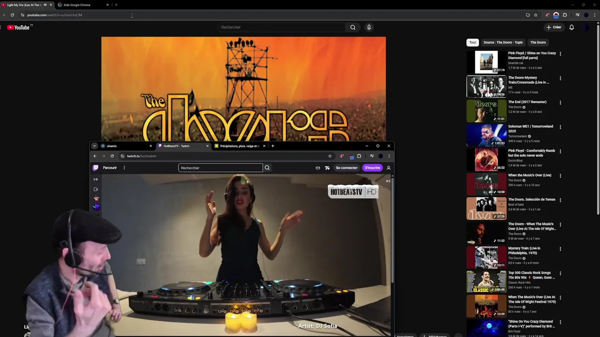Expand the Twitch left sidebar arrow
Viewport: 600px width, 337px height.
coord(96,179)
